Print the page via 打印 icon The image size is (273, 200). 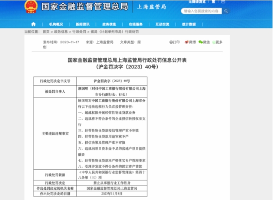click(x=174, y=42)
